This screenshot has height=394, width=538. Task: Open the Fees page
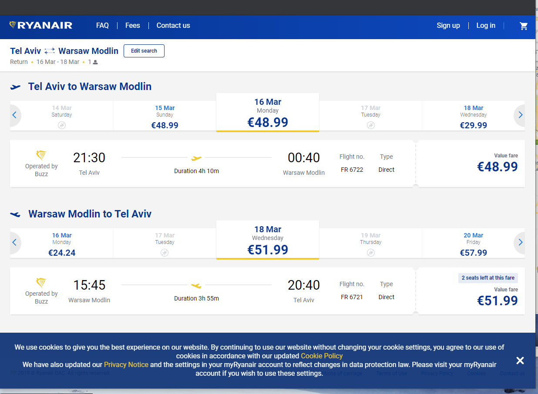[133, 26]
